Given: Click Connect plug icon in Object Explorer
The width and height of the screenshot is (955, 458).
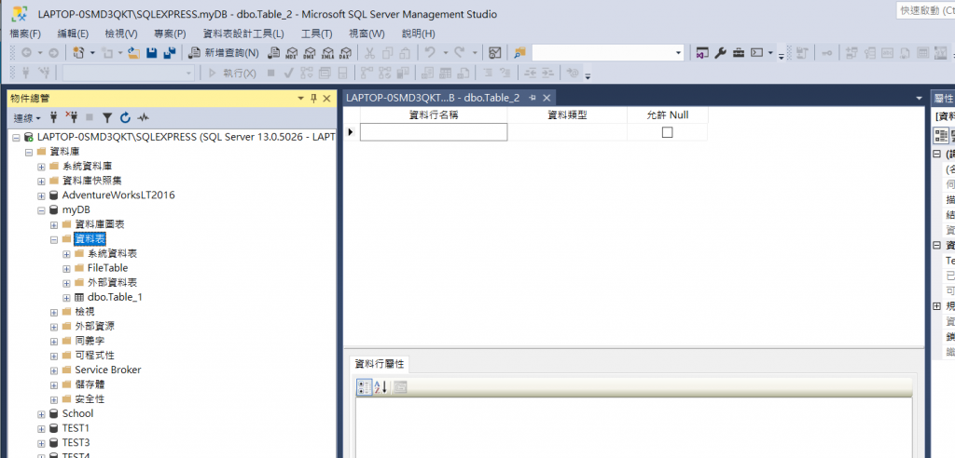Looking at the screenshot, I should [53, 117].
